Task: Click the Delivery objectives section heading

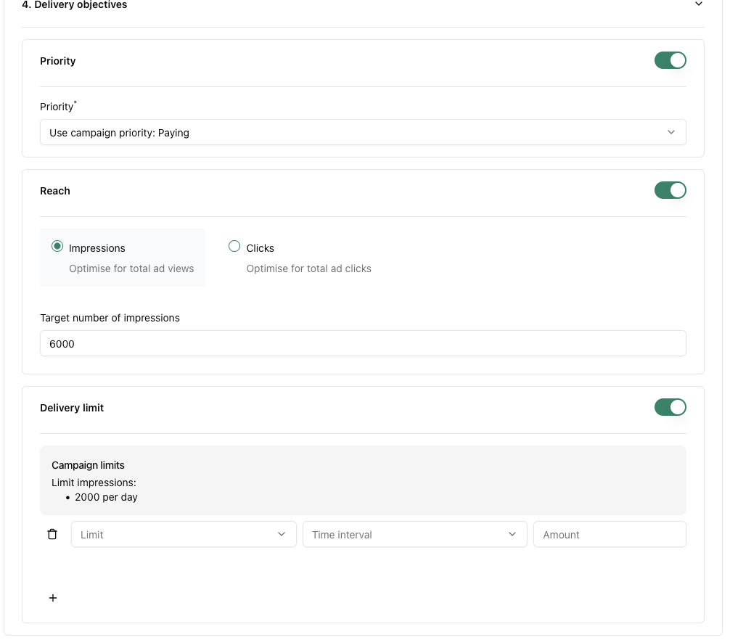Action: [74, 5]
